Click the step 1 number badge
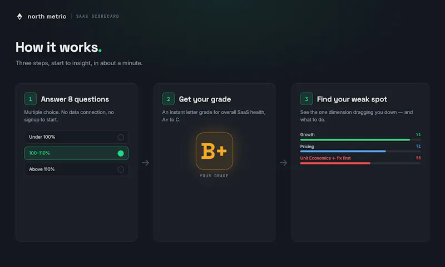The width and height of the screenshot is (445, 267). pyautogui.click(x=31, y=99)
